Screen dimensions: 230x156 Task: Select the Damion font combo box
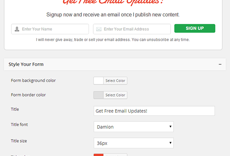click(x=134, y=127)
